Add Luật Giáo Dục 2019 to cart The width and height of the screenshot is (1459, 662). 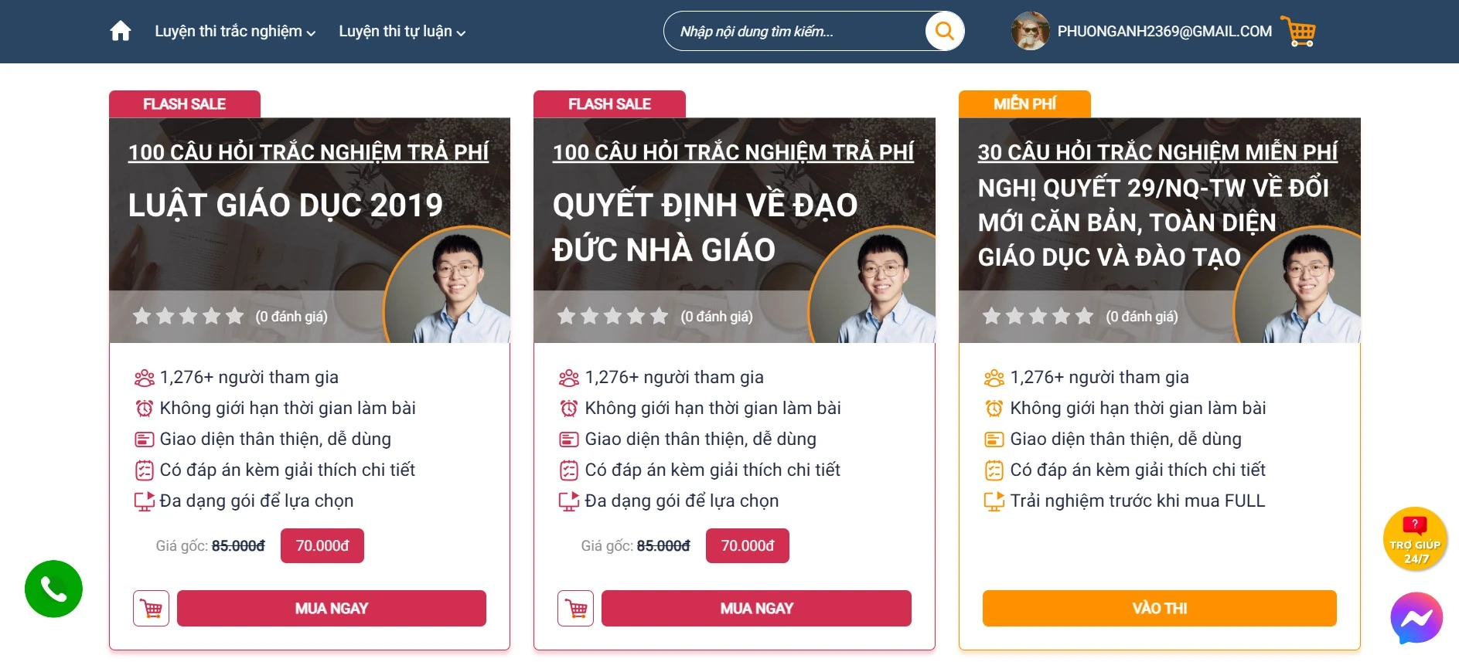(x=152, y=609)
